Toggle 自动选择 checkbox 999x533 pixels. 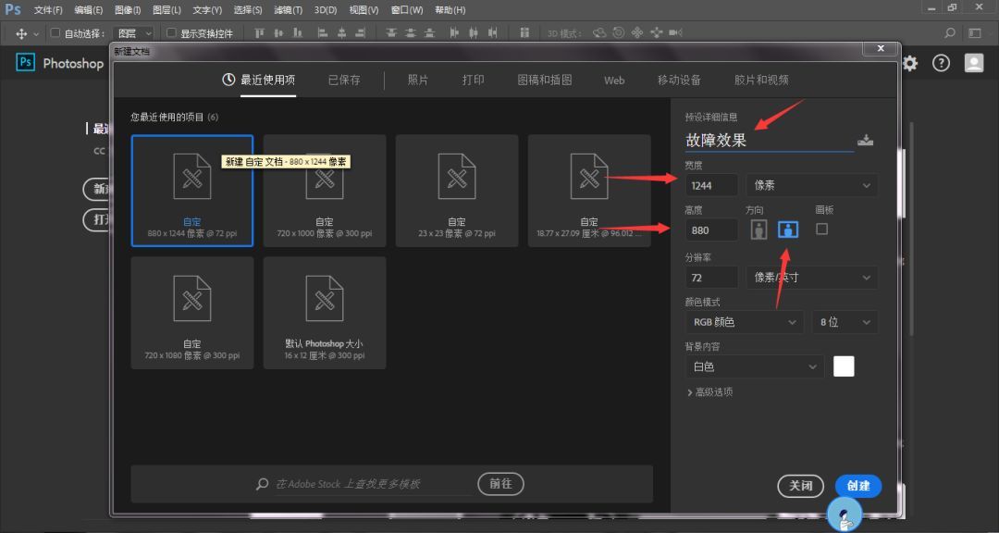[55, 32]
